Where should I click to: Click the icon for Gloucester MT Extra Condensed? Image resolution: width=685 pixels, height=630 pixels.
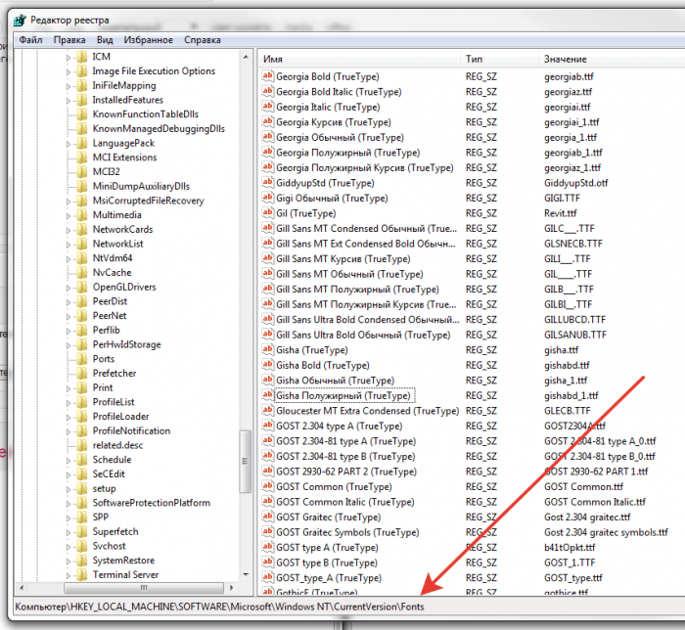click(x=267, y=411)
